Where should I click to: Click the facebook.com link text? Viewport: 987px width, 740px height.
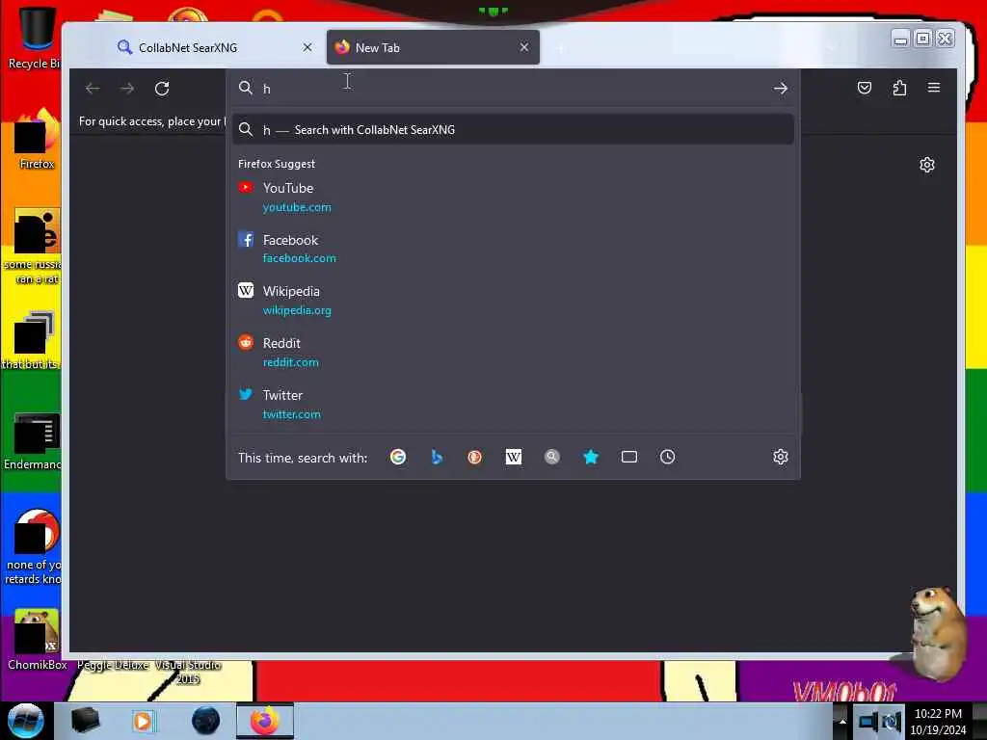point(299,258)
